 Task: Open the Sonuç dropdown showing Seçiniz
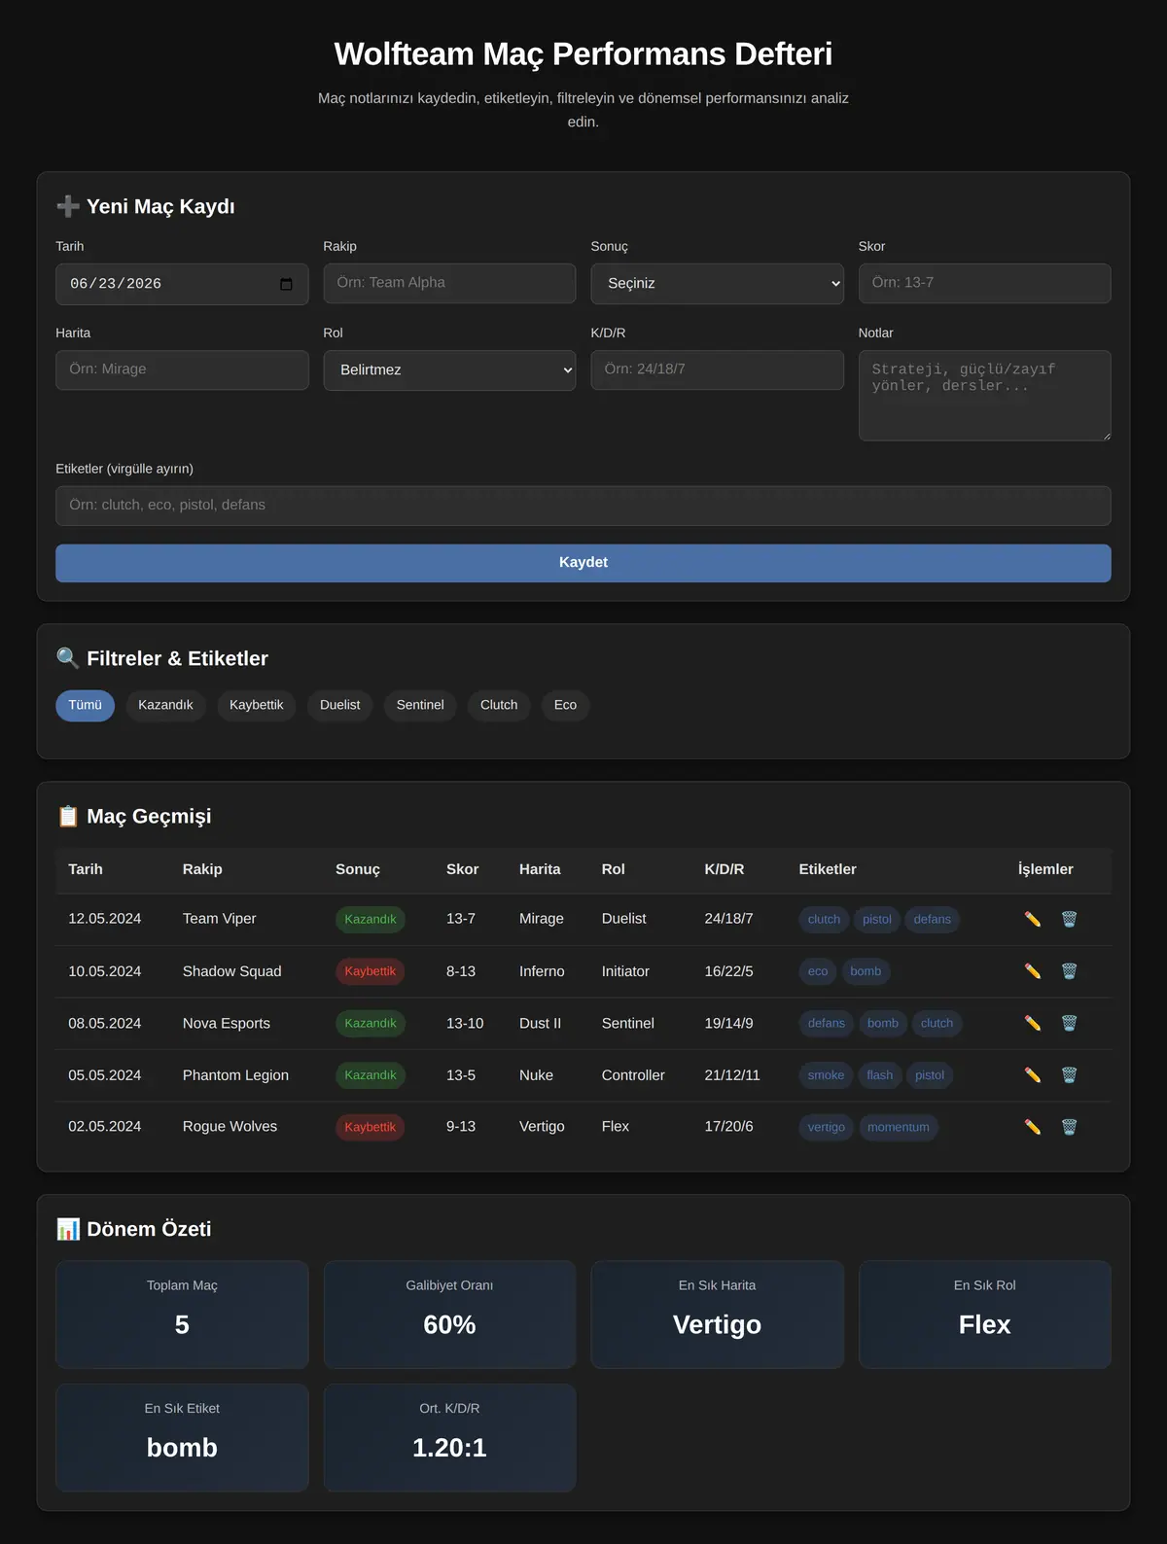click(x=717, y=284)
